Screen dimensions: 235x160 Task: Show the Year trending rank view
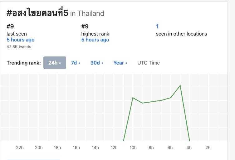120,63
